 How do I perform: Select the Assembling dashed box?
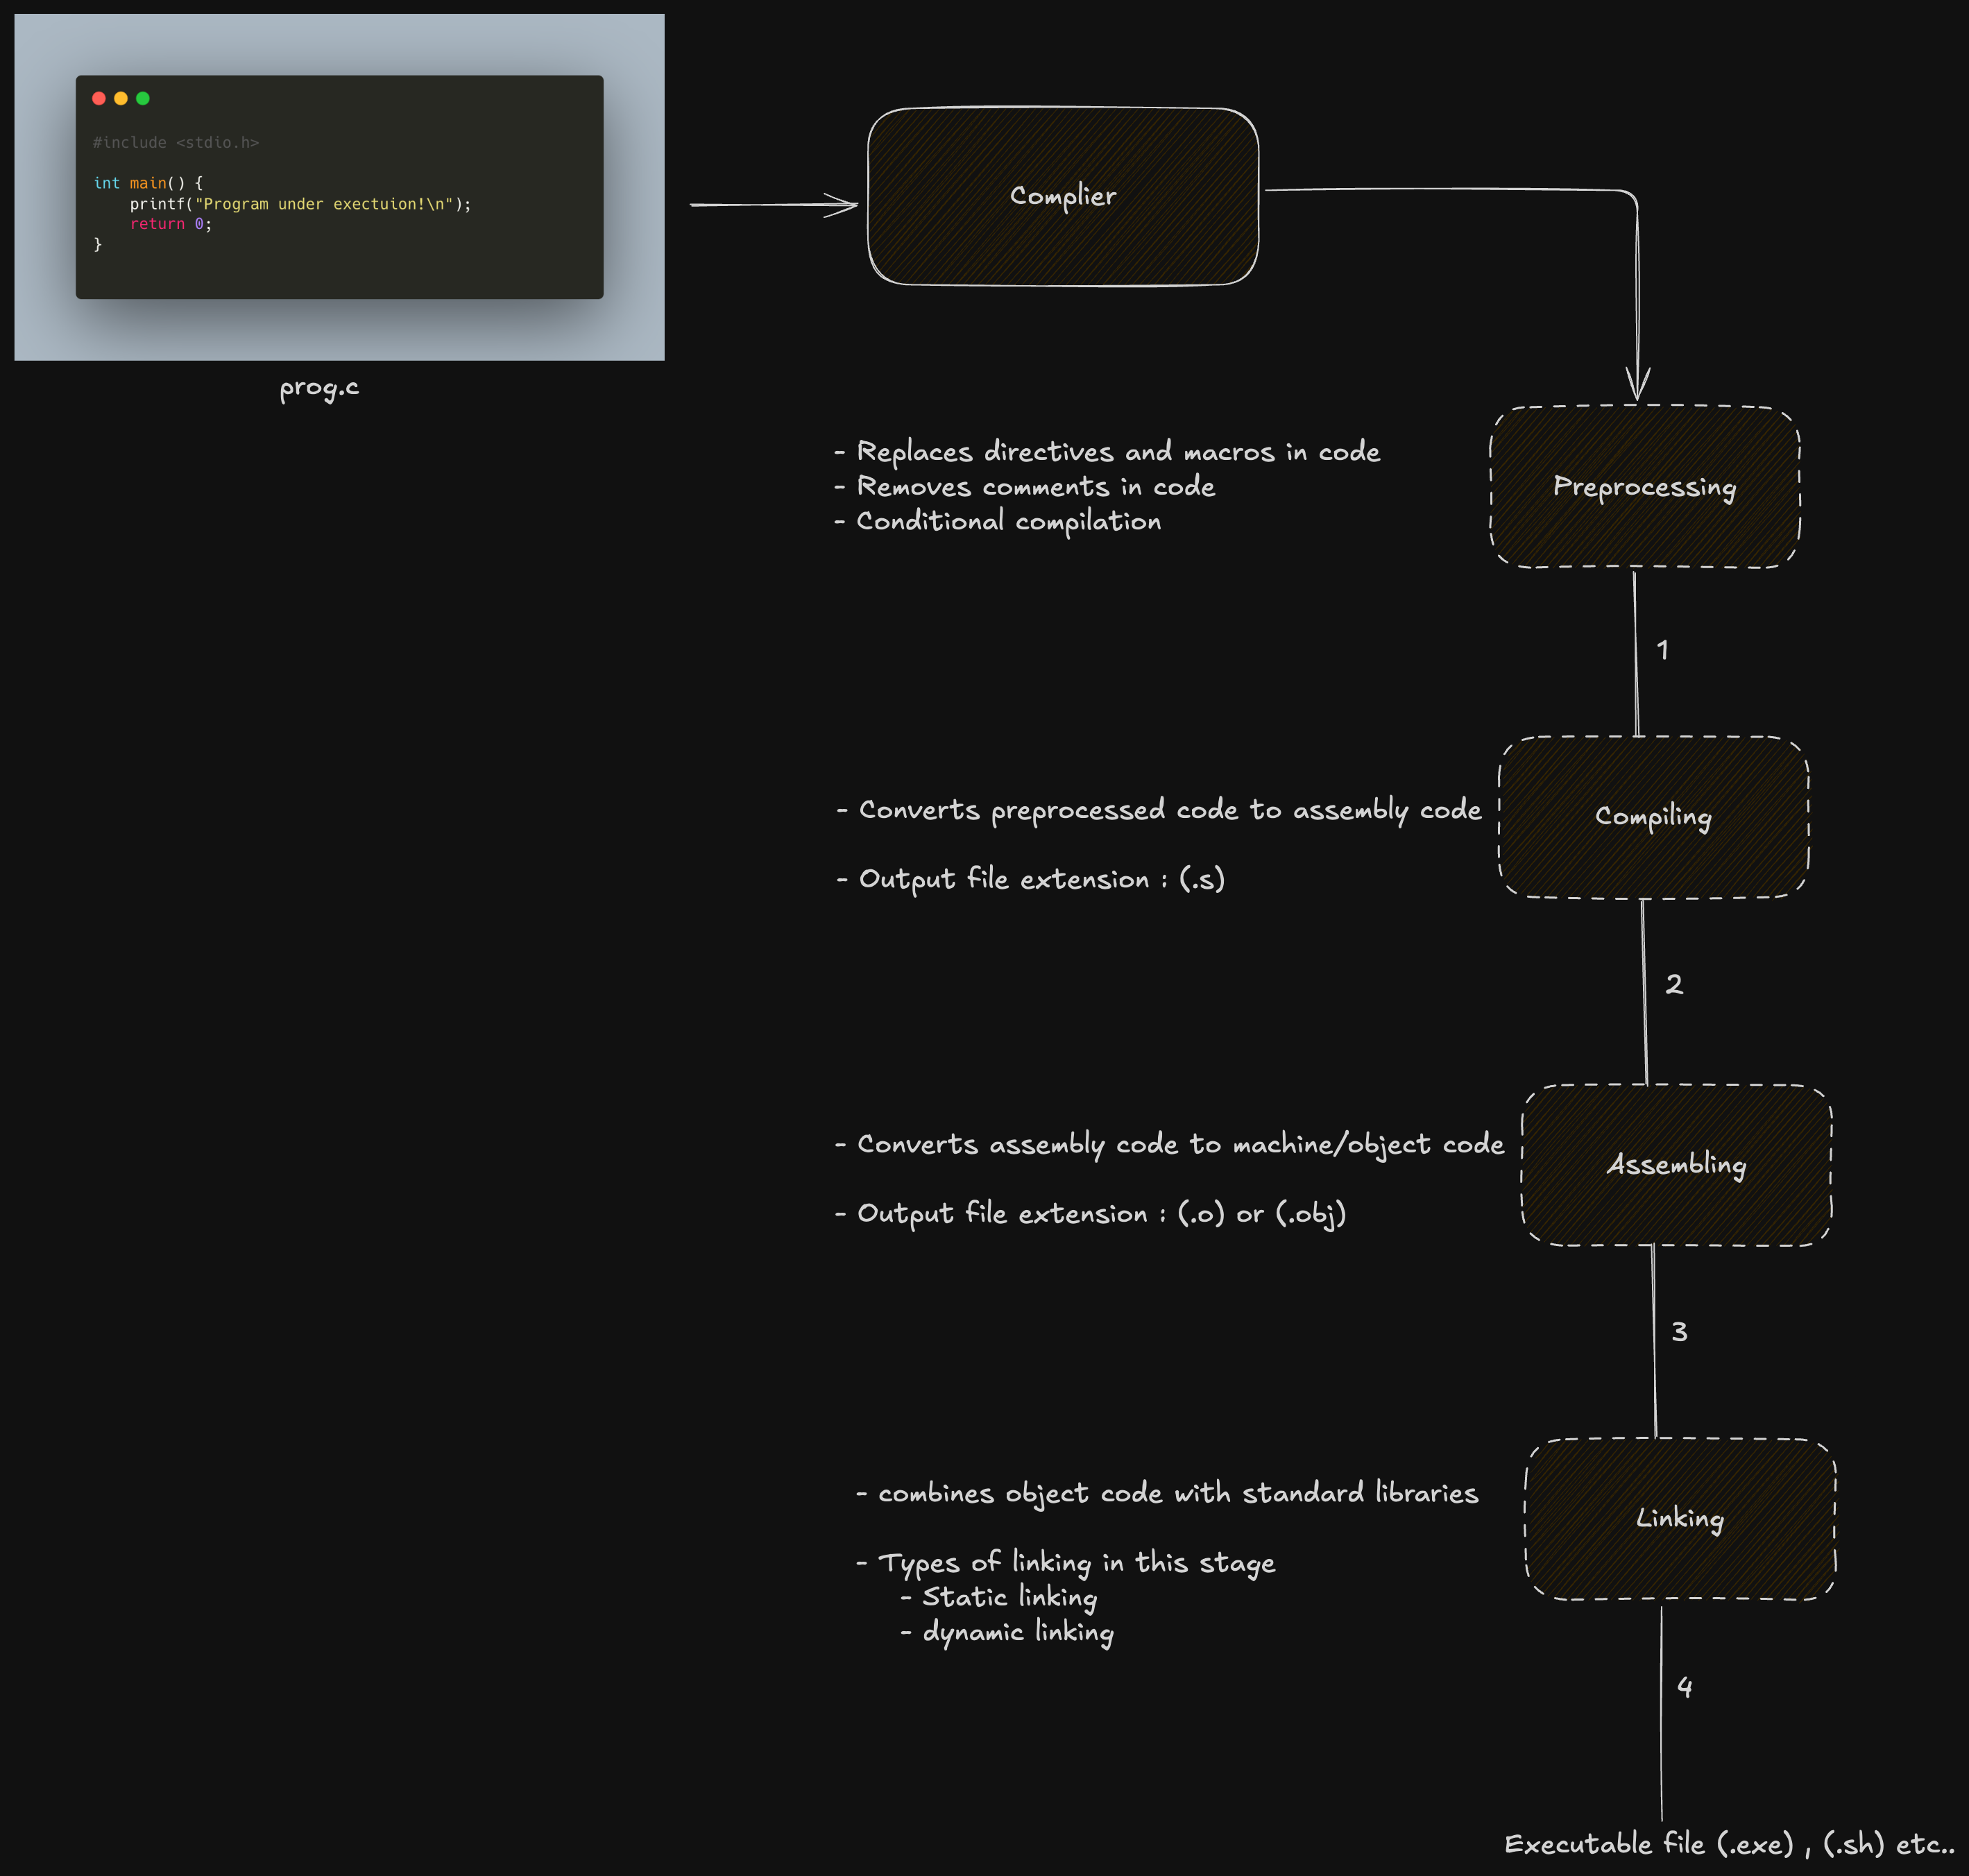(x=1676, y=1165)
